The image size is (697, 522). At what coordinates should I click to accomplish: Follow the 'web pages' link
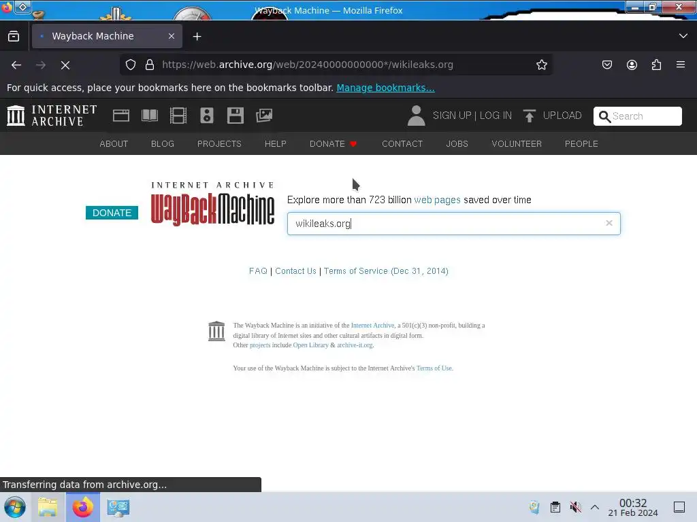437,200
